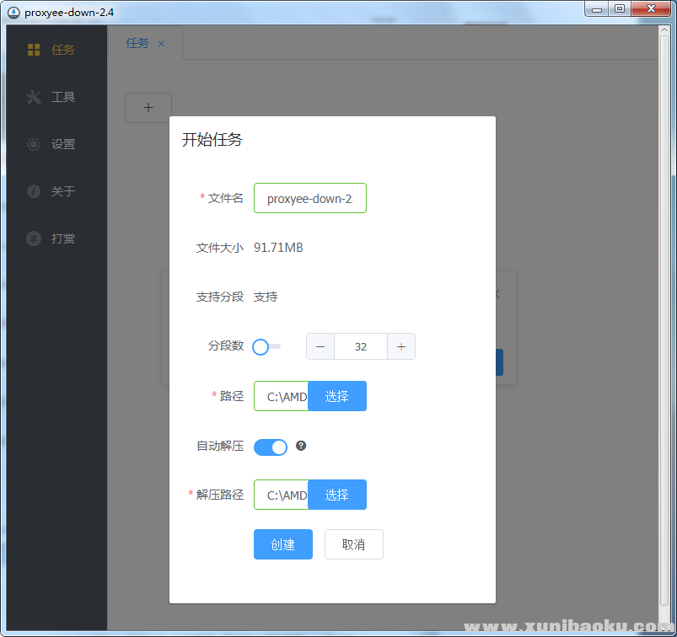Switch to the 任务 tab

click(x=137, y=43)
